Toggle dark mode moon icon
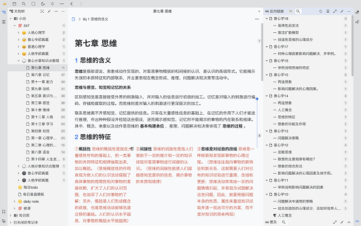Screen dimensions: 361x226 point(43,4)
